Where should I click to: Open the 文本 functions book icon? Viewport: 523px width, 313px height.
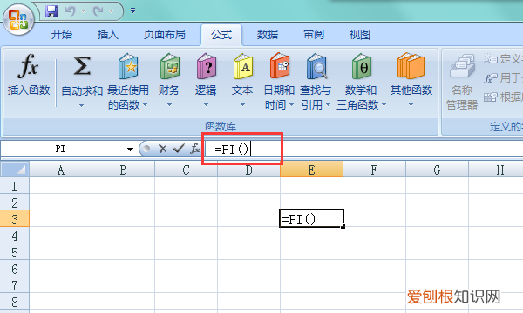point(243,66)
